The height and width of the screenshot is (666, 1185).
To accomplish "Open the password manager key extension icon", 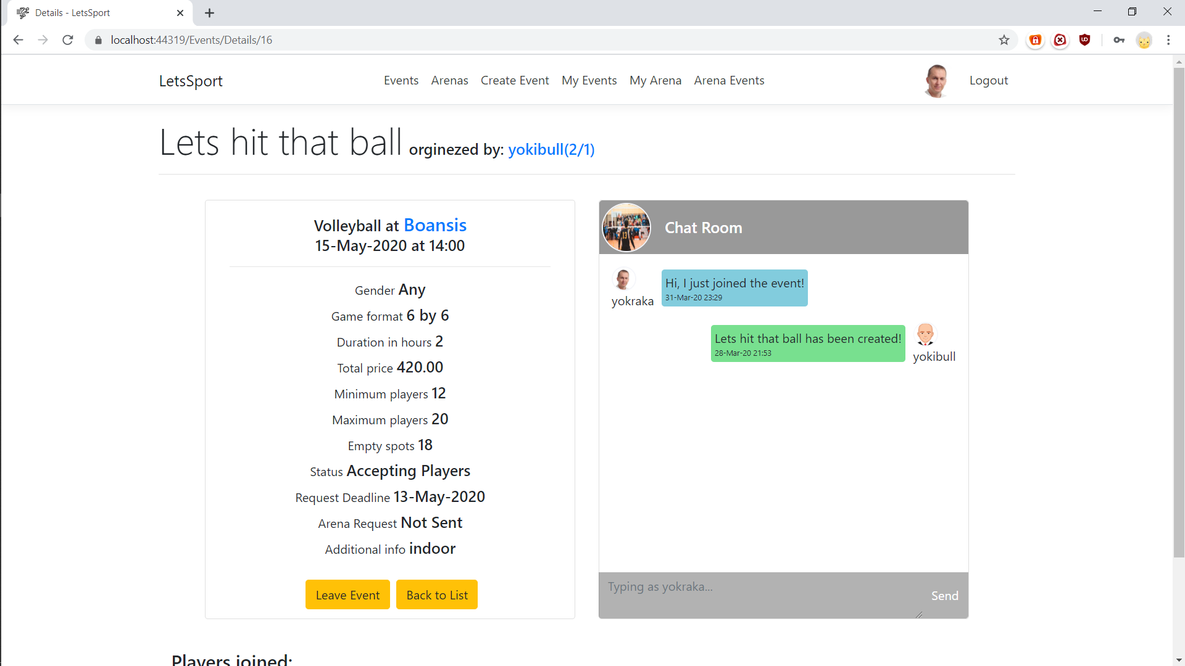I will (1120, 39).
